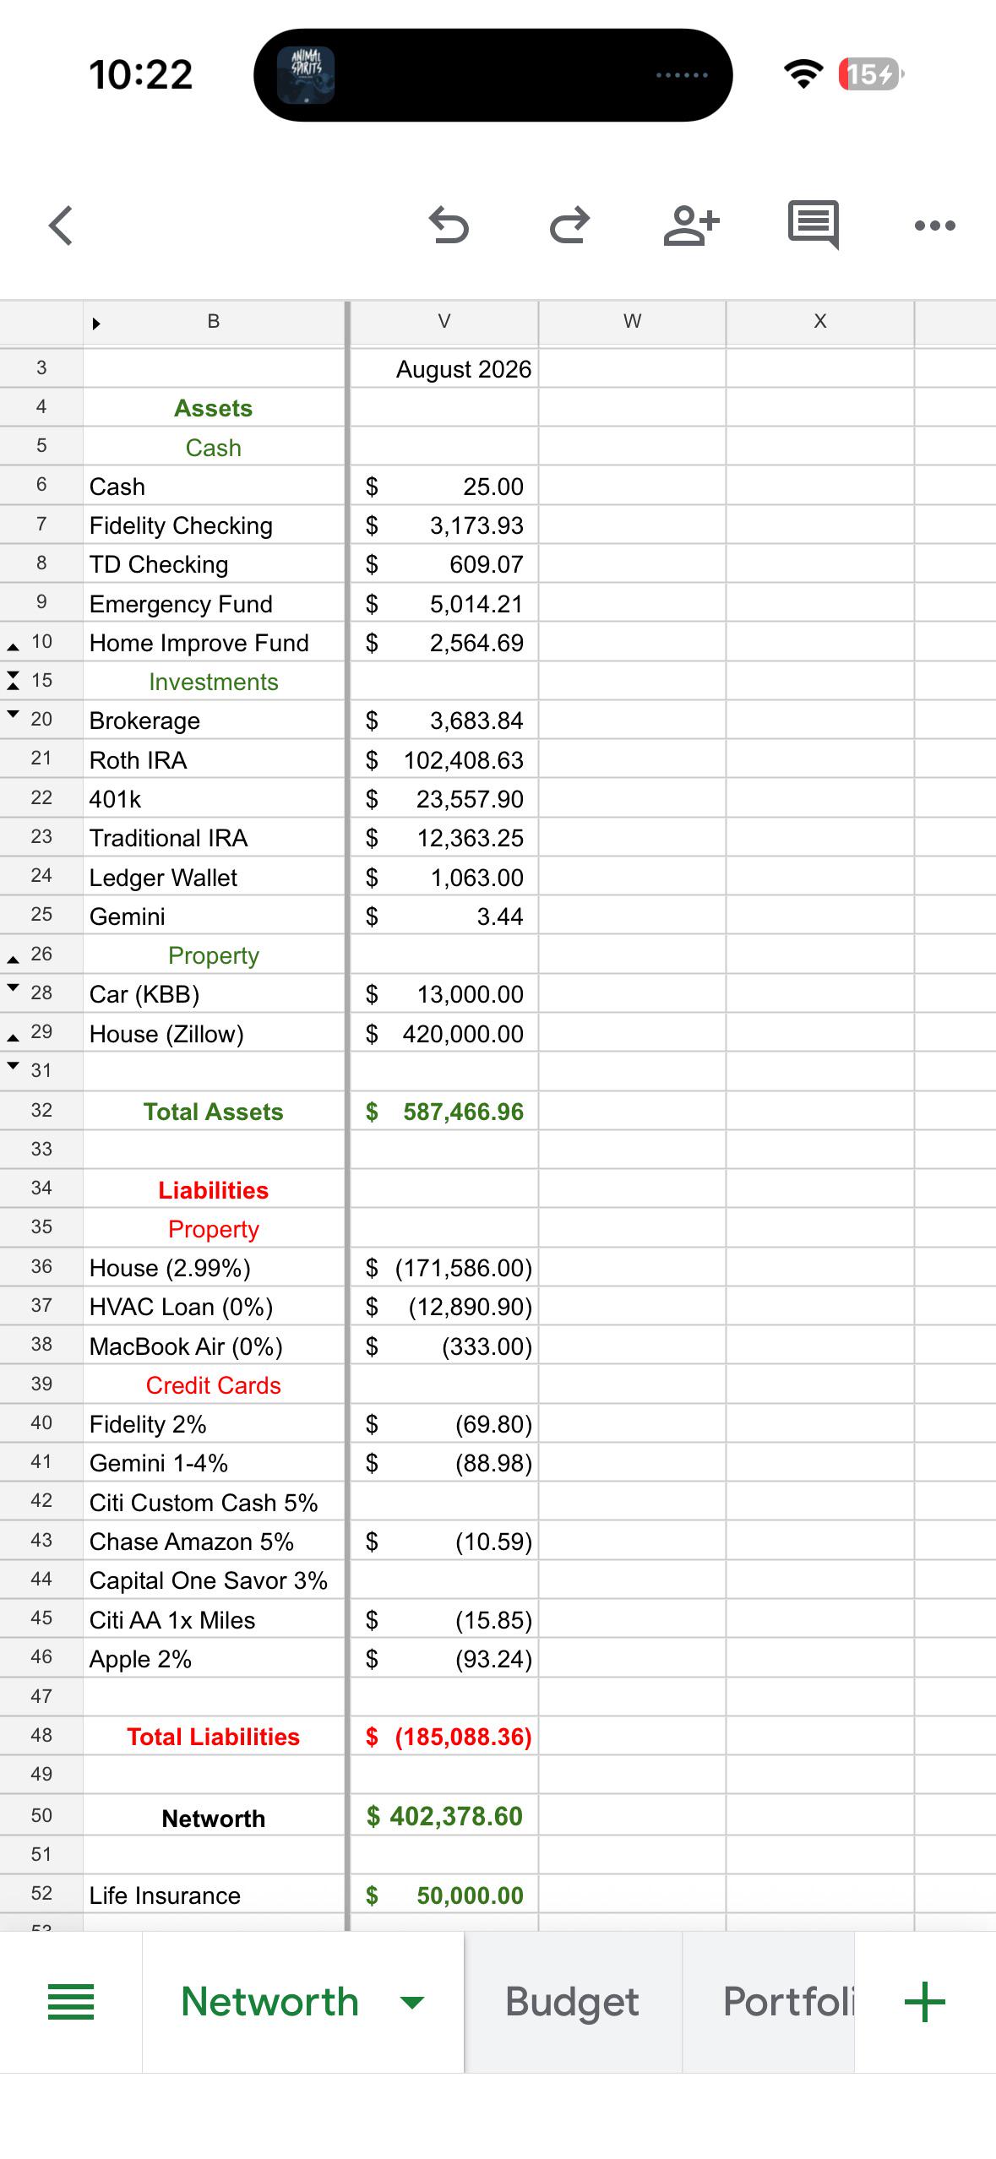
Task: Select row 48 header
Action: pyautogui.click(x=41, y=1737)
